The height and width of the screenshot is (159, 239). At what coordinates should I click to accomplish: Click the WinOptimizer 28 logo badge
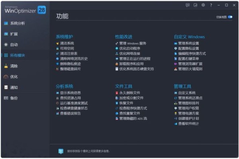[x=41, y=10]
